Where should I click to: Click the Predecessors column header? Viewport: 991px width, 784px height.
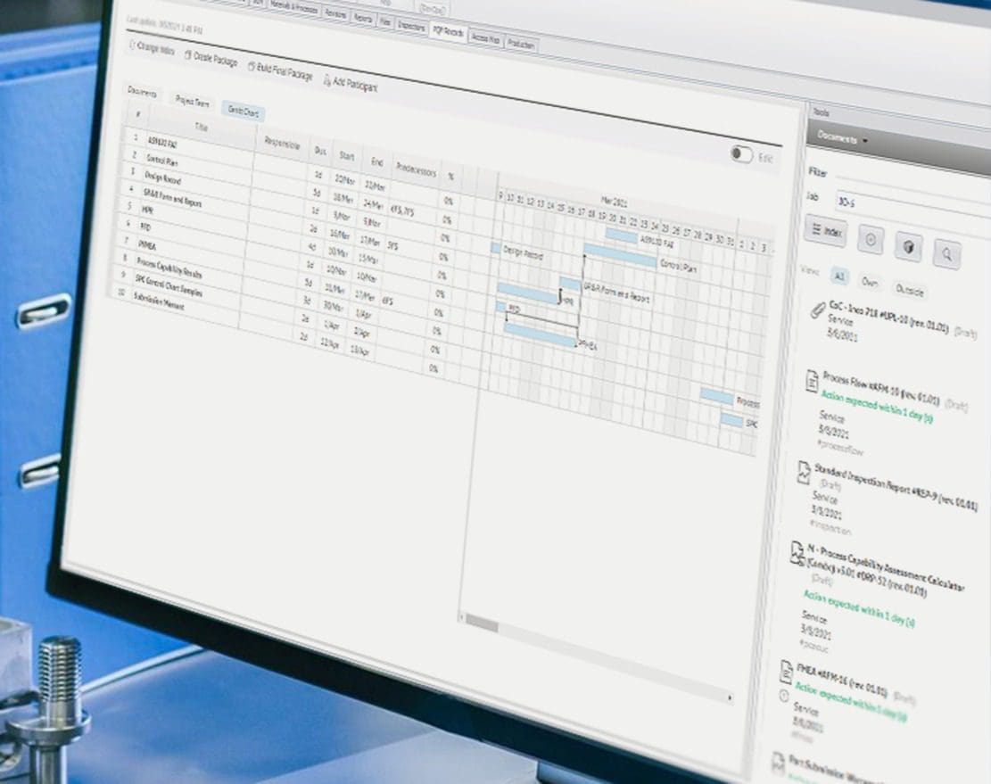(416, 169)
